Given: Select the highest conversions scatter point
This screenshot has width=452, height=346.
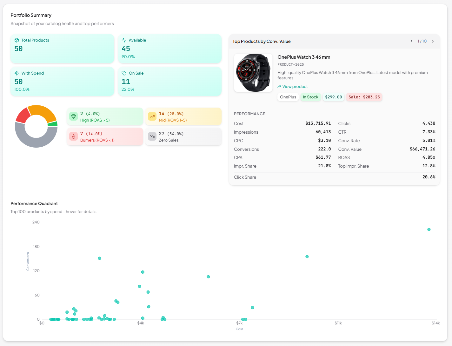Looking at the screenshot, I should point(429,229).
